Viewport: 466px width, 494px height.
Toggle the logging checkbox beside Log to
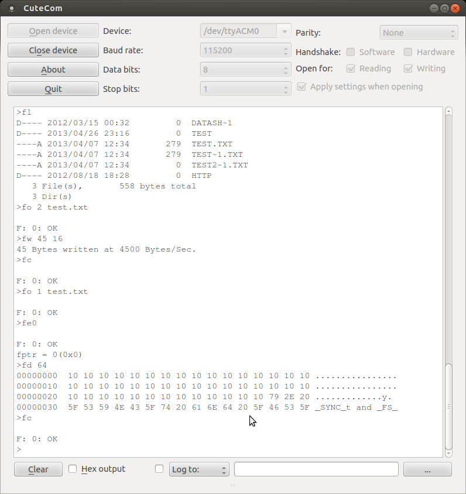pyautogui.click(x=159, y=469)
